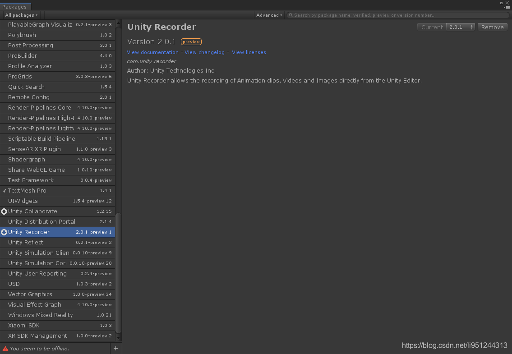Click the plus add-package button
The height and width of the screenshot is (354, 512).
click(115, 349)
